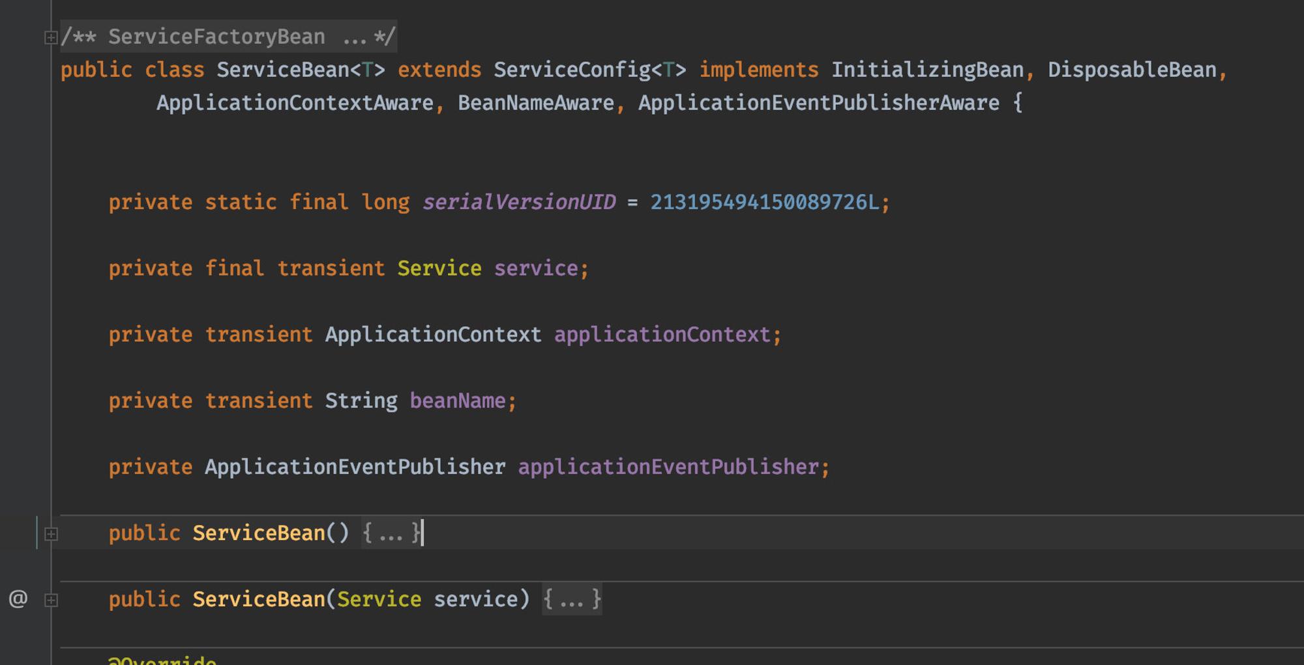The height and width of the screenshot is (665, 1304).
Task: Expand the ServiceBean(Service service) constructor fold
Action: pyautogui.click(x=51, y=600)
